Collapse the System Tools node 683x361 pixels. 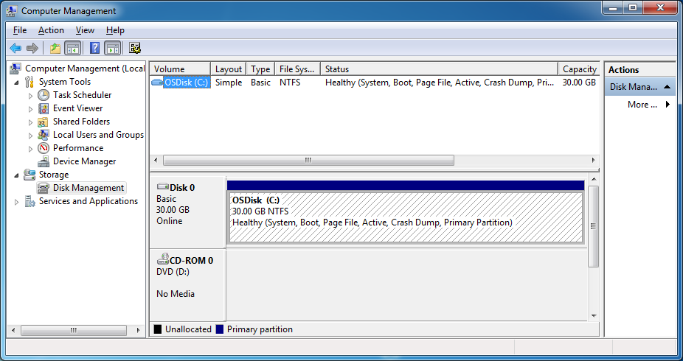click(x=17, y=82)
